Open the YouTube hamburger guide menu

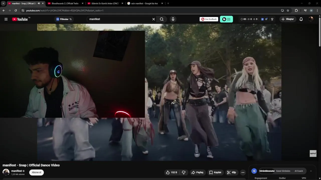(6, 19)
